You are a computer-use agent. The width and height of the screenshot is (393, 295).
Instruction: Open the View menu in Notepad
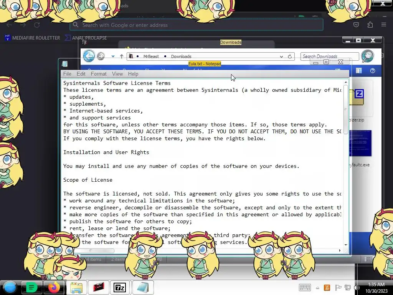(x=117, y=74)
